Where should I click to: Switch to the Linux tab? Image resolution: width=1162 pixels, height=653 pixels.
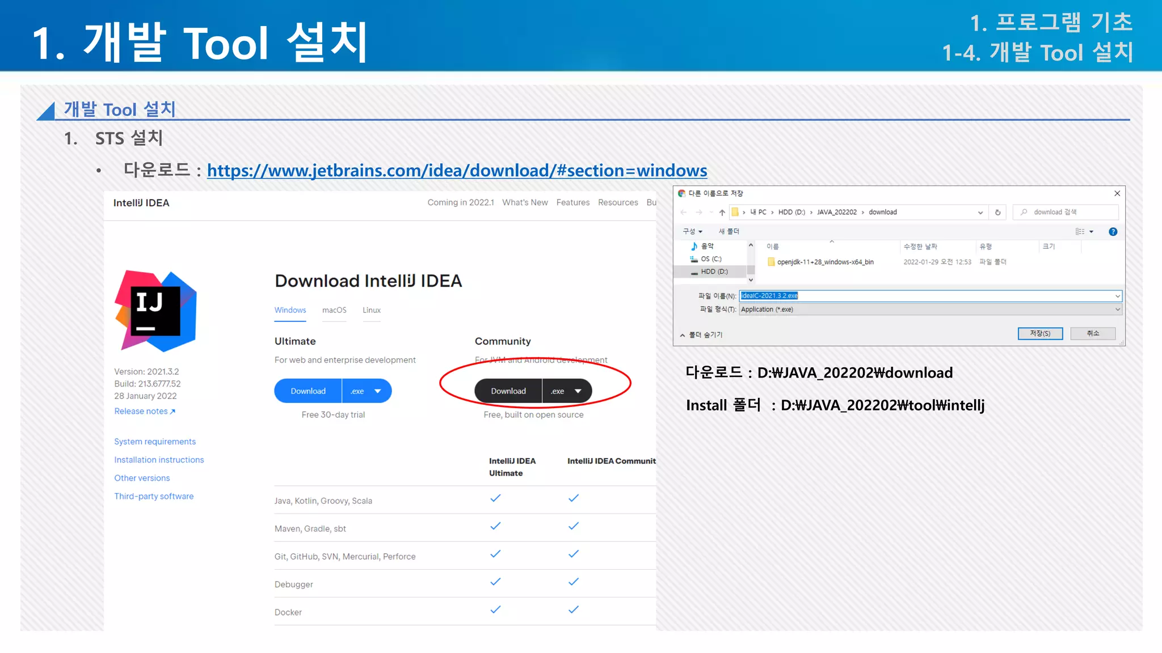point(372,311)
